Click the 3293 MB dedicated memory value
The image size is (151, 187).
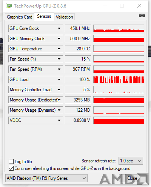78,100
